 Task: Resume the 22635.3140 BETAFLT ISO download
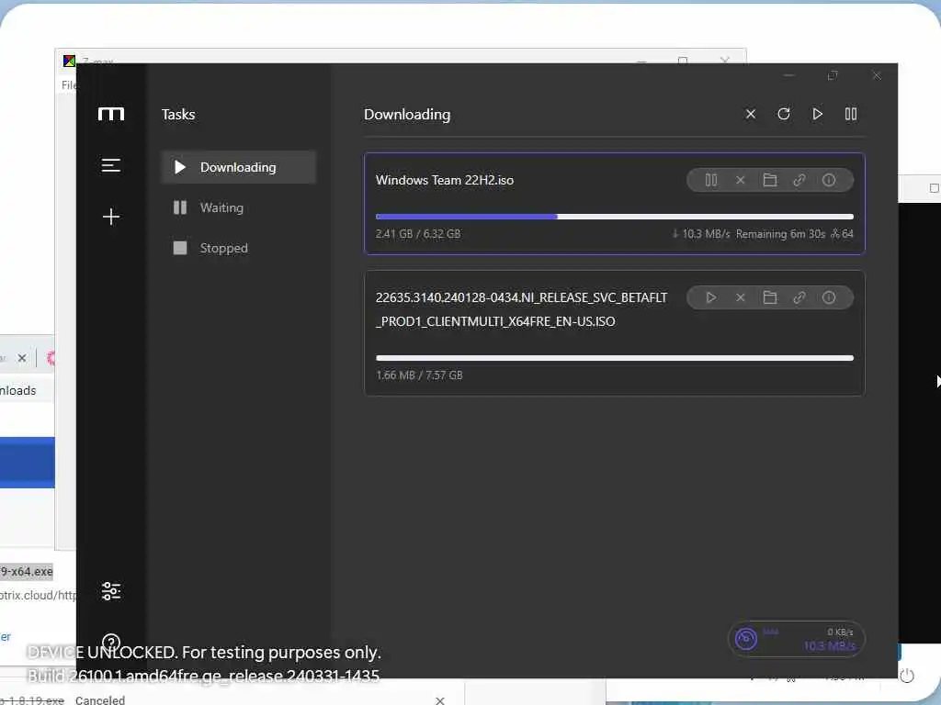coord(711,297)
